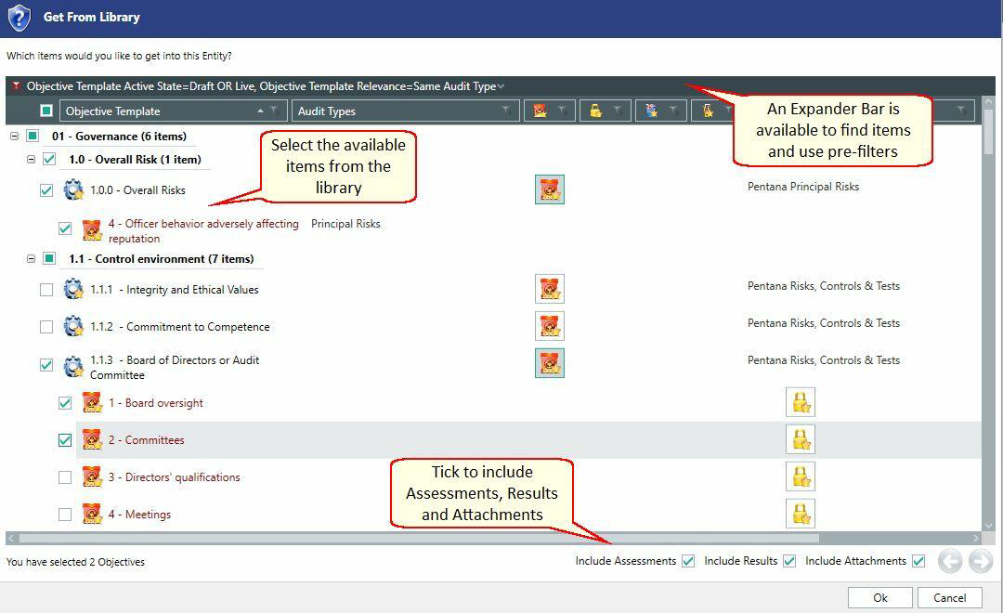Image resolution: width=1003 pixels, height=613 pixels.
Task: Click the next arrow navigation button
Action: [981, 561]
